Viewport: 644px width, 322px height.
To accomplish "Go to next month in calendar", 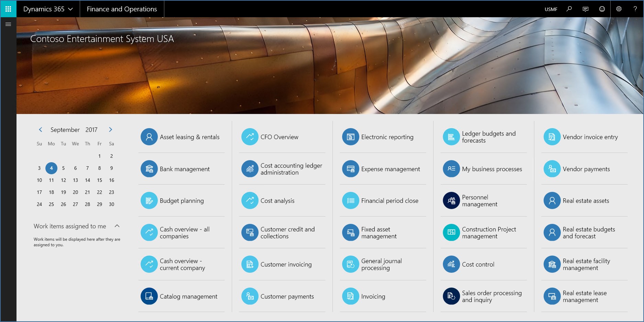I will (x=110, y=130).
